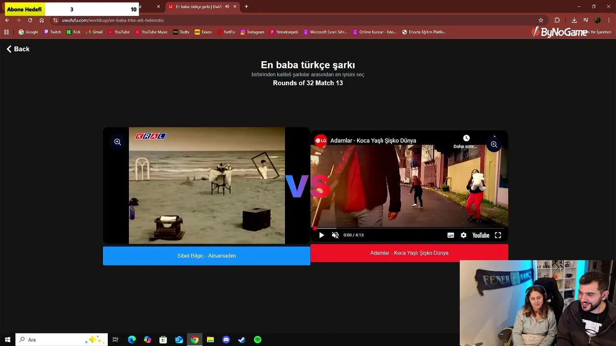Click the taskbar search box Ara
Image resolution: width=616 pixels, height=346 pixels.
[x=61, y=340]
